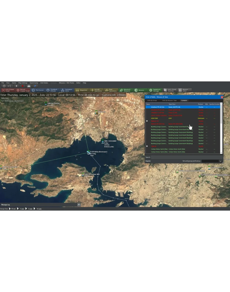This screenshot has width=230, height=292.
Task: Click the Posture column header
Action: pos(200,104)
